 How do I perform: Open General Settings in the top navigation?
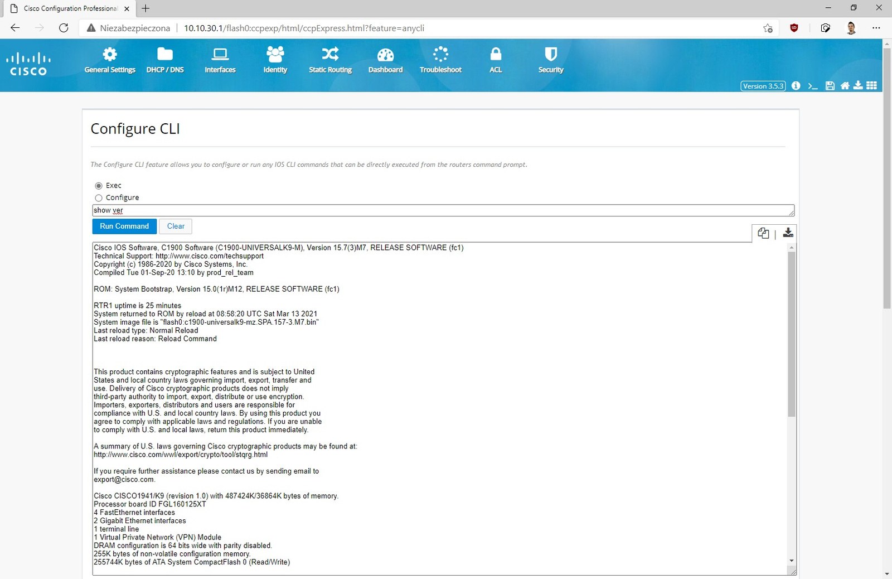pyautogui.click(x=110, y=60)
